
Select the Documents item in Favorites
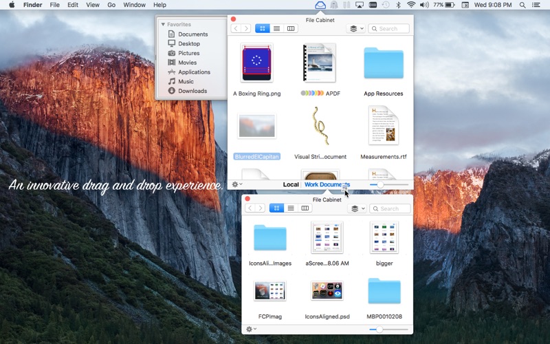[x=192, y=34]
